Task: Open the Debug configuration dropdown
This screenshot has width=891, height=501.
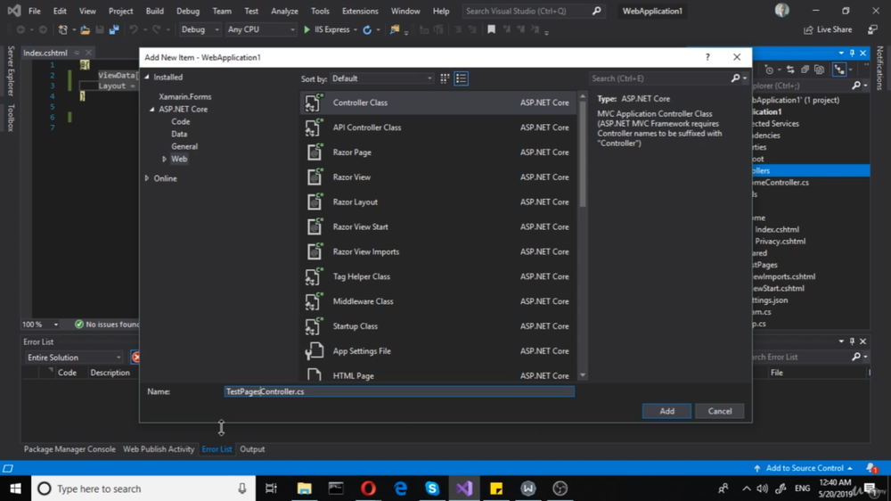Action: point(200,29)
